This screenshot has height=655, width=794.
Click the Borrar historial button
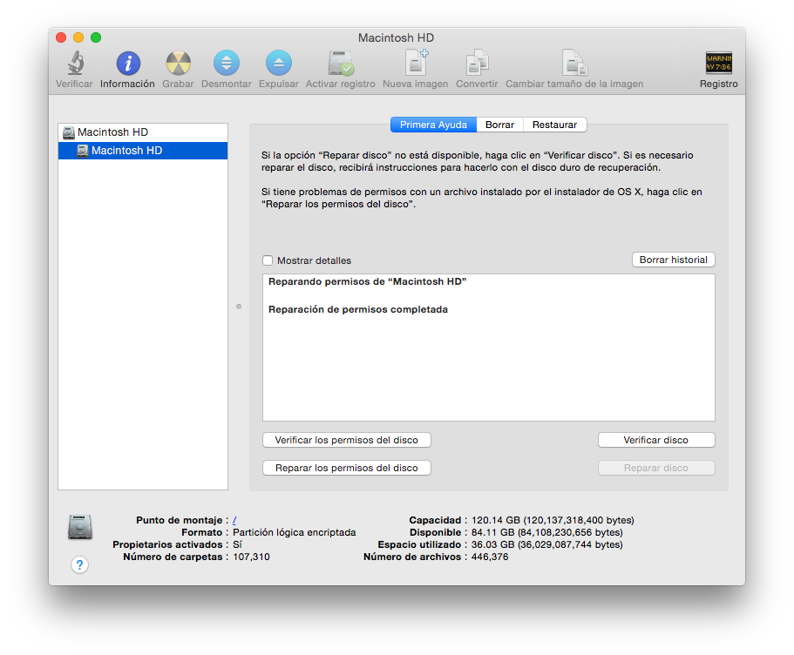(x=673, y=260)
